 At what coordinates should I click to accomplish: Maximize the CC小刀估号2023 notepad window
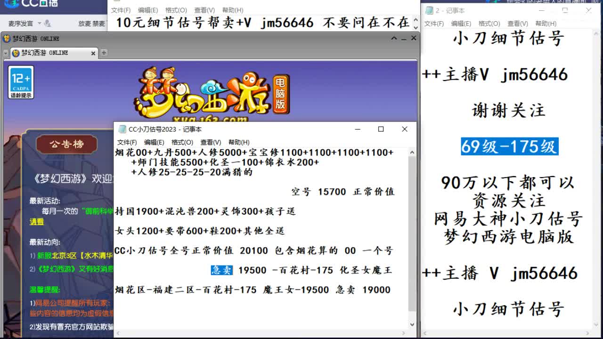click(381, 129)
